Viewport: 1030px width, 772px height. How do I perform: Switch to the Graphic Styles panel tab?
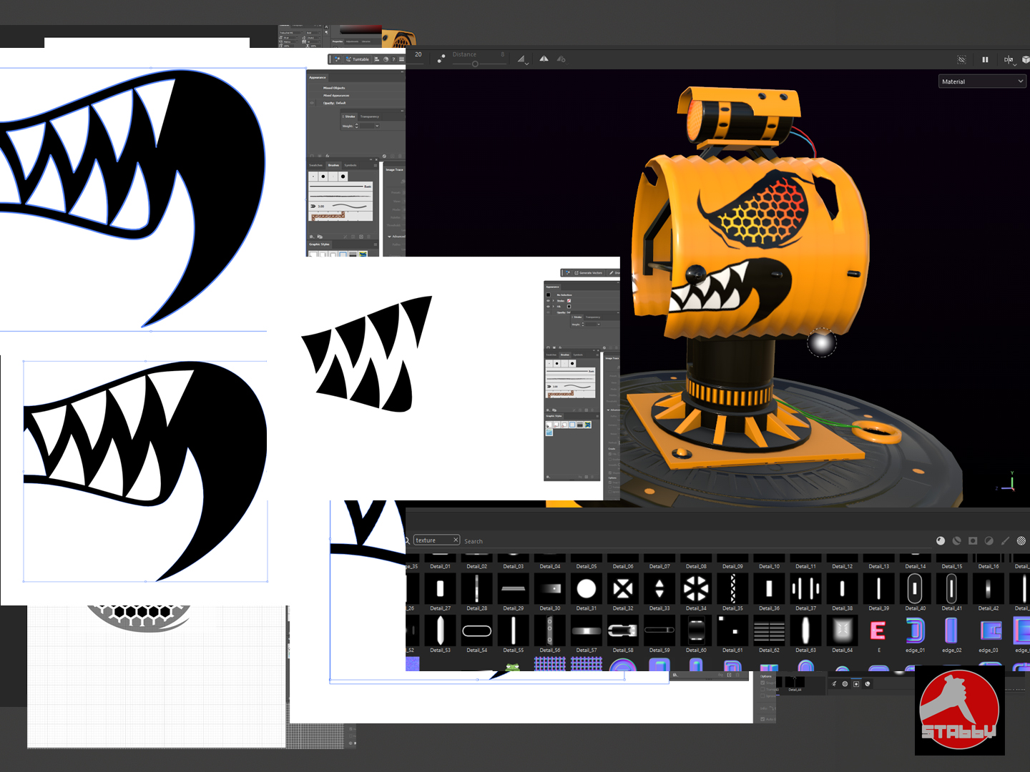pyautogui.click(x=319, y=244)
